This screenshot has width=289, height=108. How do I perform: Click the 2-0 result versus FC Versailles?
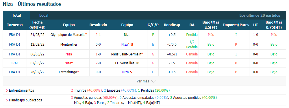pyautogui.click(x=98, y=63)
